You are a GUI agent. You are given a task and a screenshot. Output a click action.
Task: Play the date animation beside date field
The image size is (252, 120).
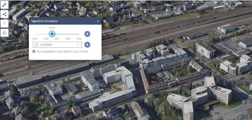pyautogui.click(x=87, y=45)
